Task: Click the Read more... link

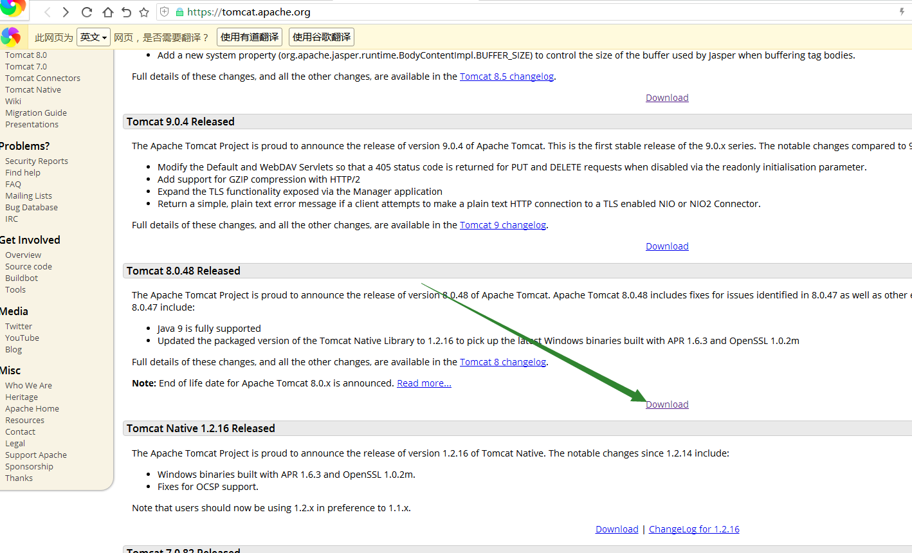Action: tap(424, 383)
